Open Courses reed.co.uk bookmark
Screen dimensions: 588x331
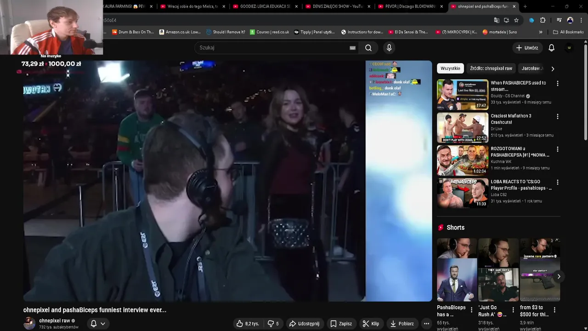(270, 32)
